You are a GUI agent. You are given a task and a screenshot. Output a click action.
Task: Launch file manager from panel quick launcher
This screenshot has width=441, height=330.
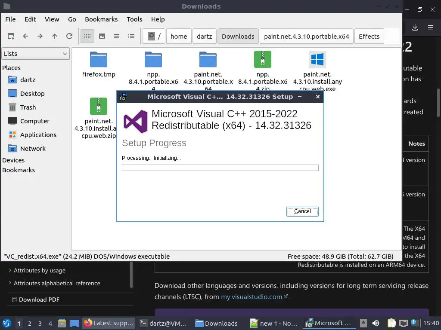[x=62, y=323]
